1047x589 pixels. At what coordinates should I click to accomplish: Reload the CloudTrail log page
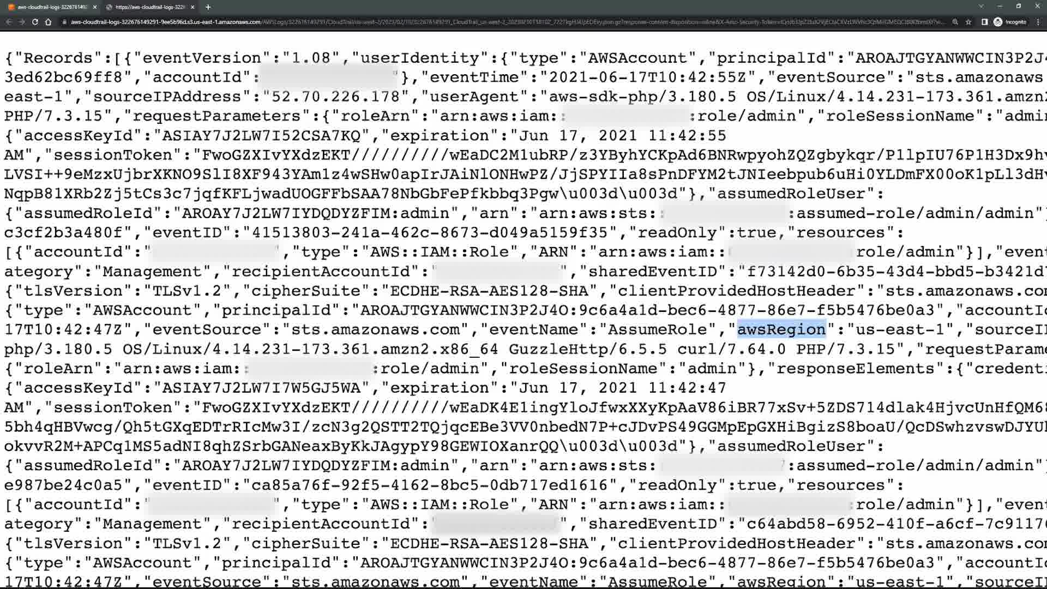35,22
